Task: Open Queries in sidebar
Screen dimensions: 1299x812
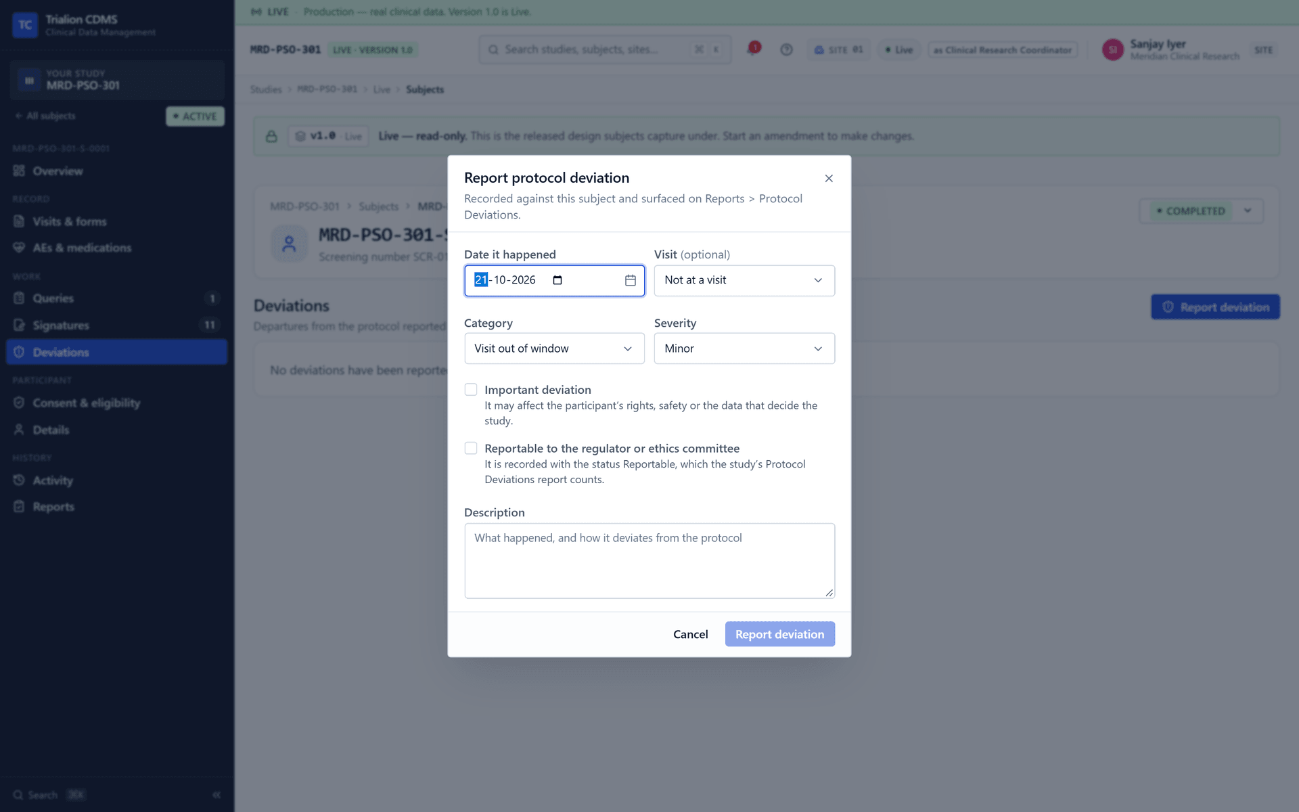Action: click(x=116, y=298)
